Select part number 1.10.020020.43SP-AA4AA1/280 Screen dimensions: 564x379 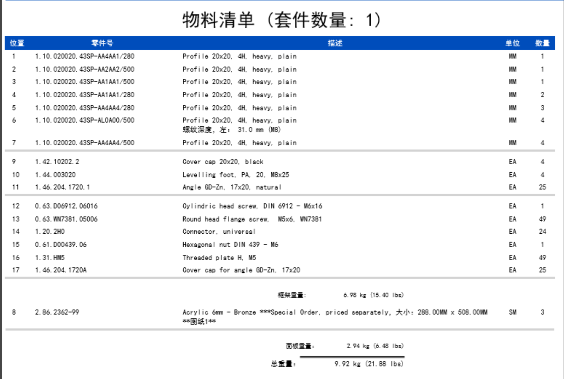point(85,56)
